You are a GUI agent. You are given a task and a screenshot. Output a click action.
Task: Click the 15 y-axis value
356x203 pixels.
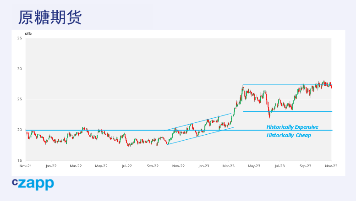coord(19,160)
